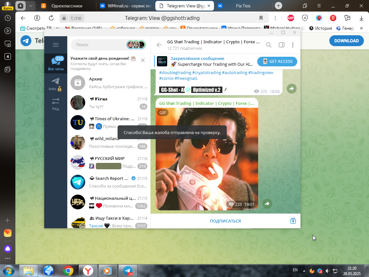Open the РУССКИЙ МИР channel

[109, 162]
